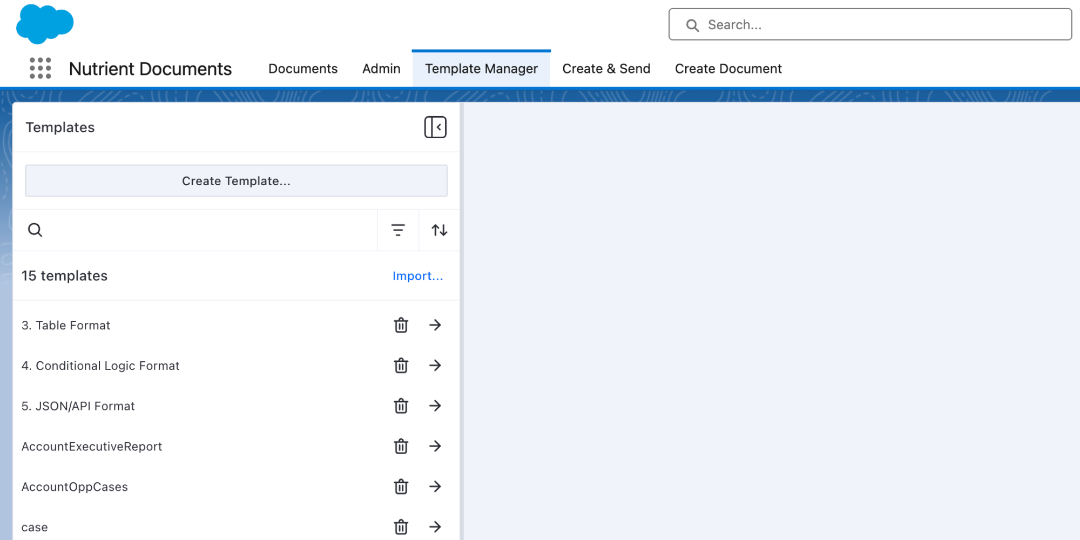Delete the 5. JSON/API Format template
Viewport: 1080px width, 540px height.
coord(401,406)
